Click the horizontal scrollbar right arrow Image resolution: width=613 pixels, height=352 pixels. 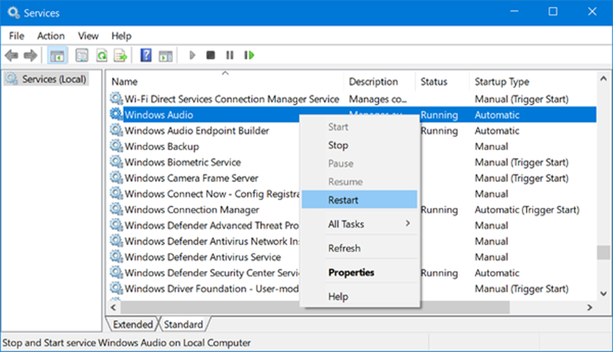[590, 307]
